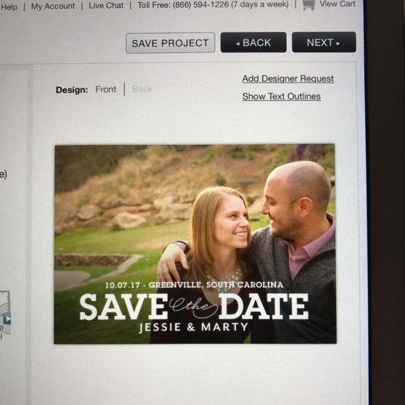Screen dimensions: 405x405
Task: Select the JESSIE & MARTY text
Action: click(194, 327)
